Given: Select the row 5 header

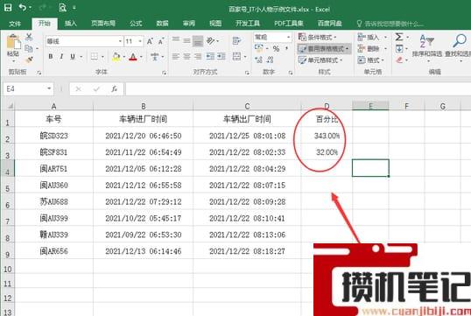Looking at the screenshot, I should coord(8,186).
